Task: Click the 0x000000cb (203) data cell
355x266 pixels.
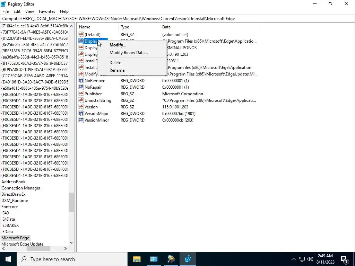Action: pyautogui.click(x=178, y=120)
